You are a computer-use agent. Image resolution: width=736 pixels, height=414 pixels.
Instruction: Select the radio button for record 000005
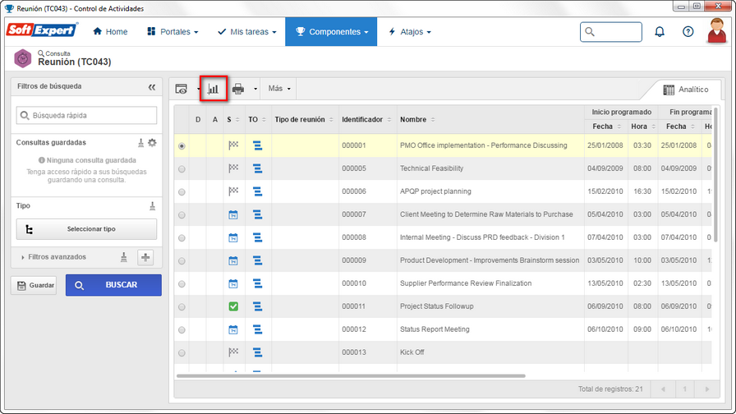pyautogui.click(x=182, y=169)
